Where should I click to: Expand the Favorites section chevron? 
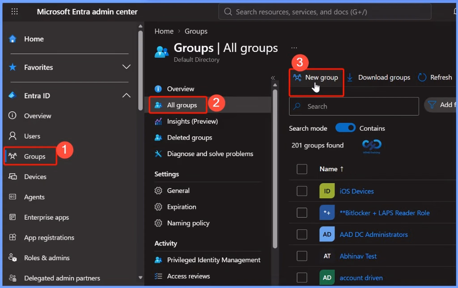[126, 67]
